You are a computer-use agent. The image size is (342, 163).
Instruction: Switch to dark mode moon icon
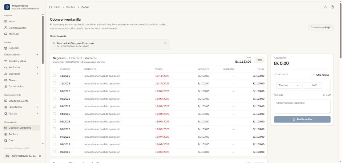coord(326,7)
